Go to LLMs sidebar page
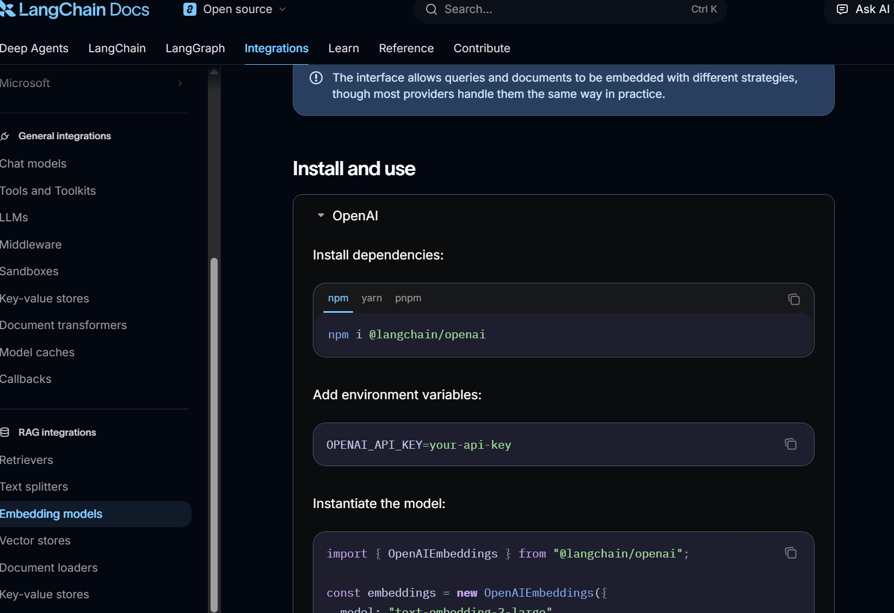This screenshot has width=894, height=613. 14,218
